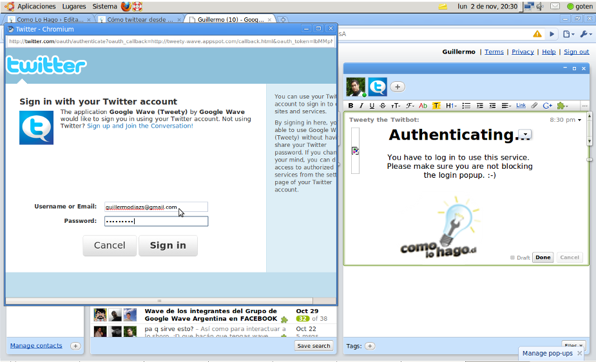Open the font size dropdown in wave toolbar
This screenshot has width=596, height=362.
[396, 106]
